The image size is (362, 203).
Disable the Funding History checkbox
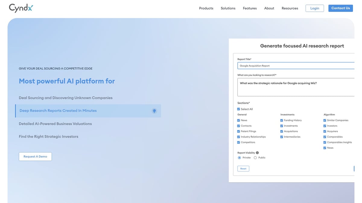tap(281, 120)
